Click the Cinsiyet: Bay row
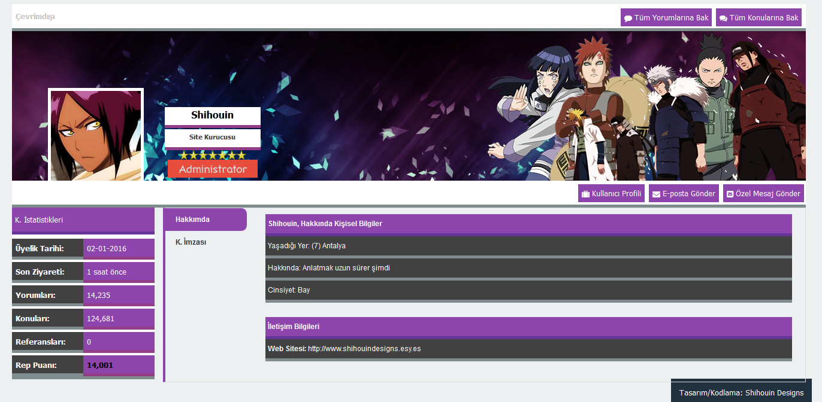Image resolution: width=822 pixels, height=402 pixels. (x=528, y=290)
